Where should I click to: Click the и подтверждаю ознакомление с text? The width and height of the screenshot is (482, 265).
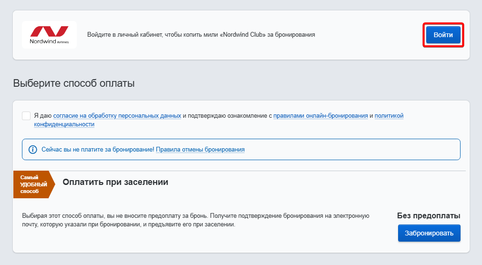coord(227,116)
